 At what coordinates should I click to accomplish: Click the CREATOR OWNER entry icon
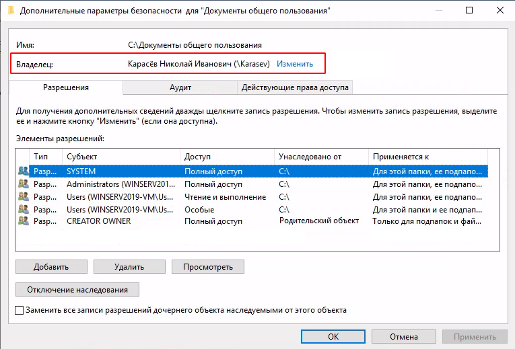pos(24,221)
